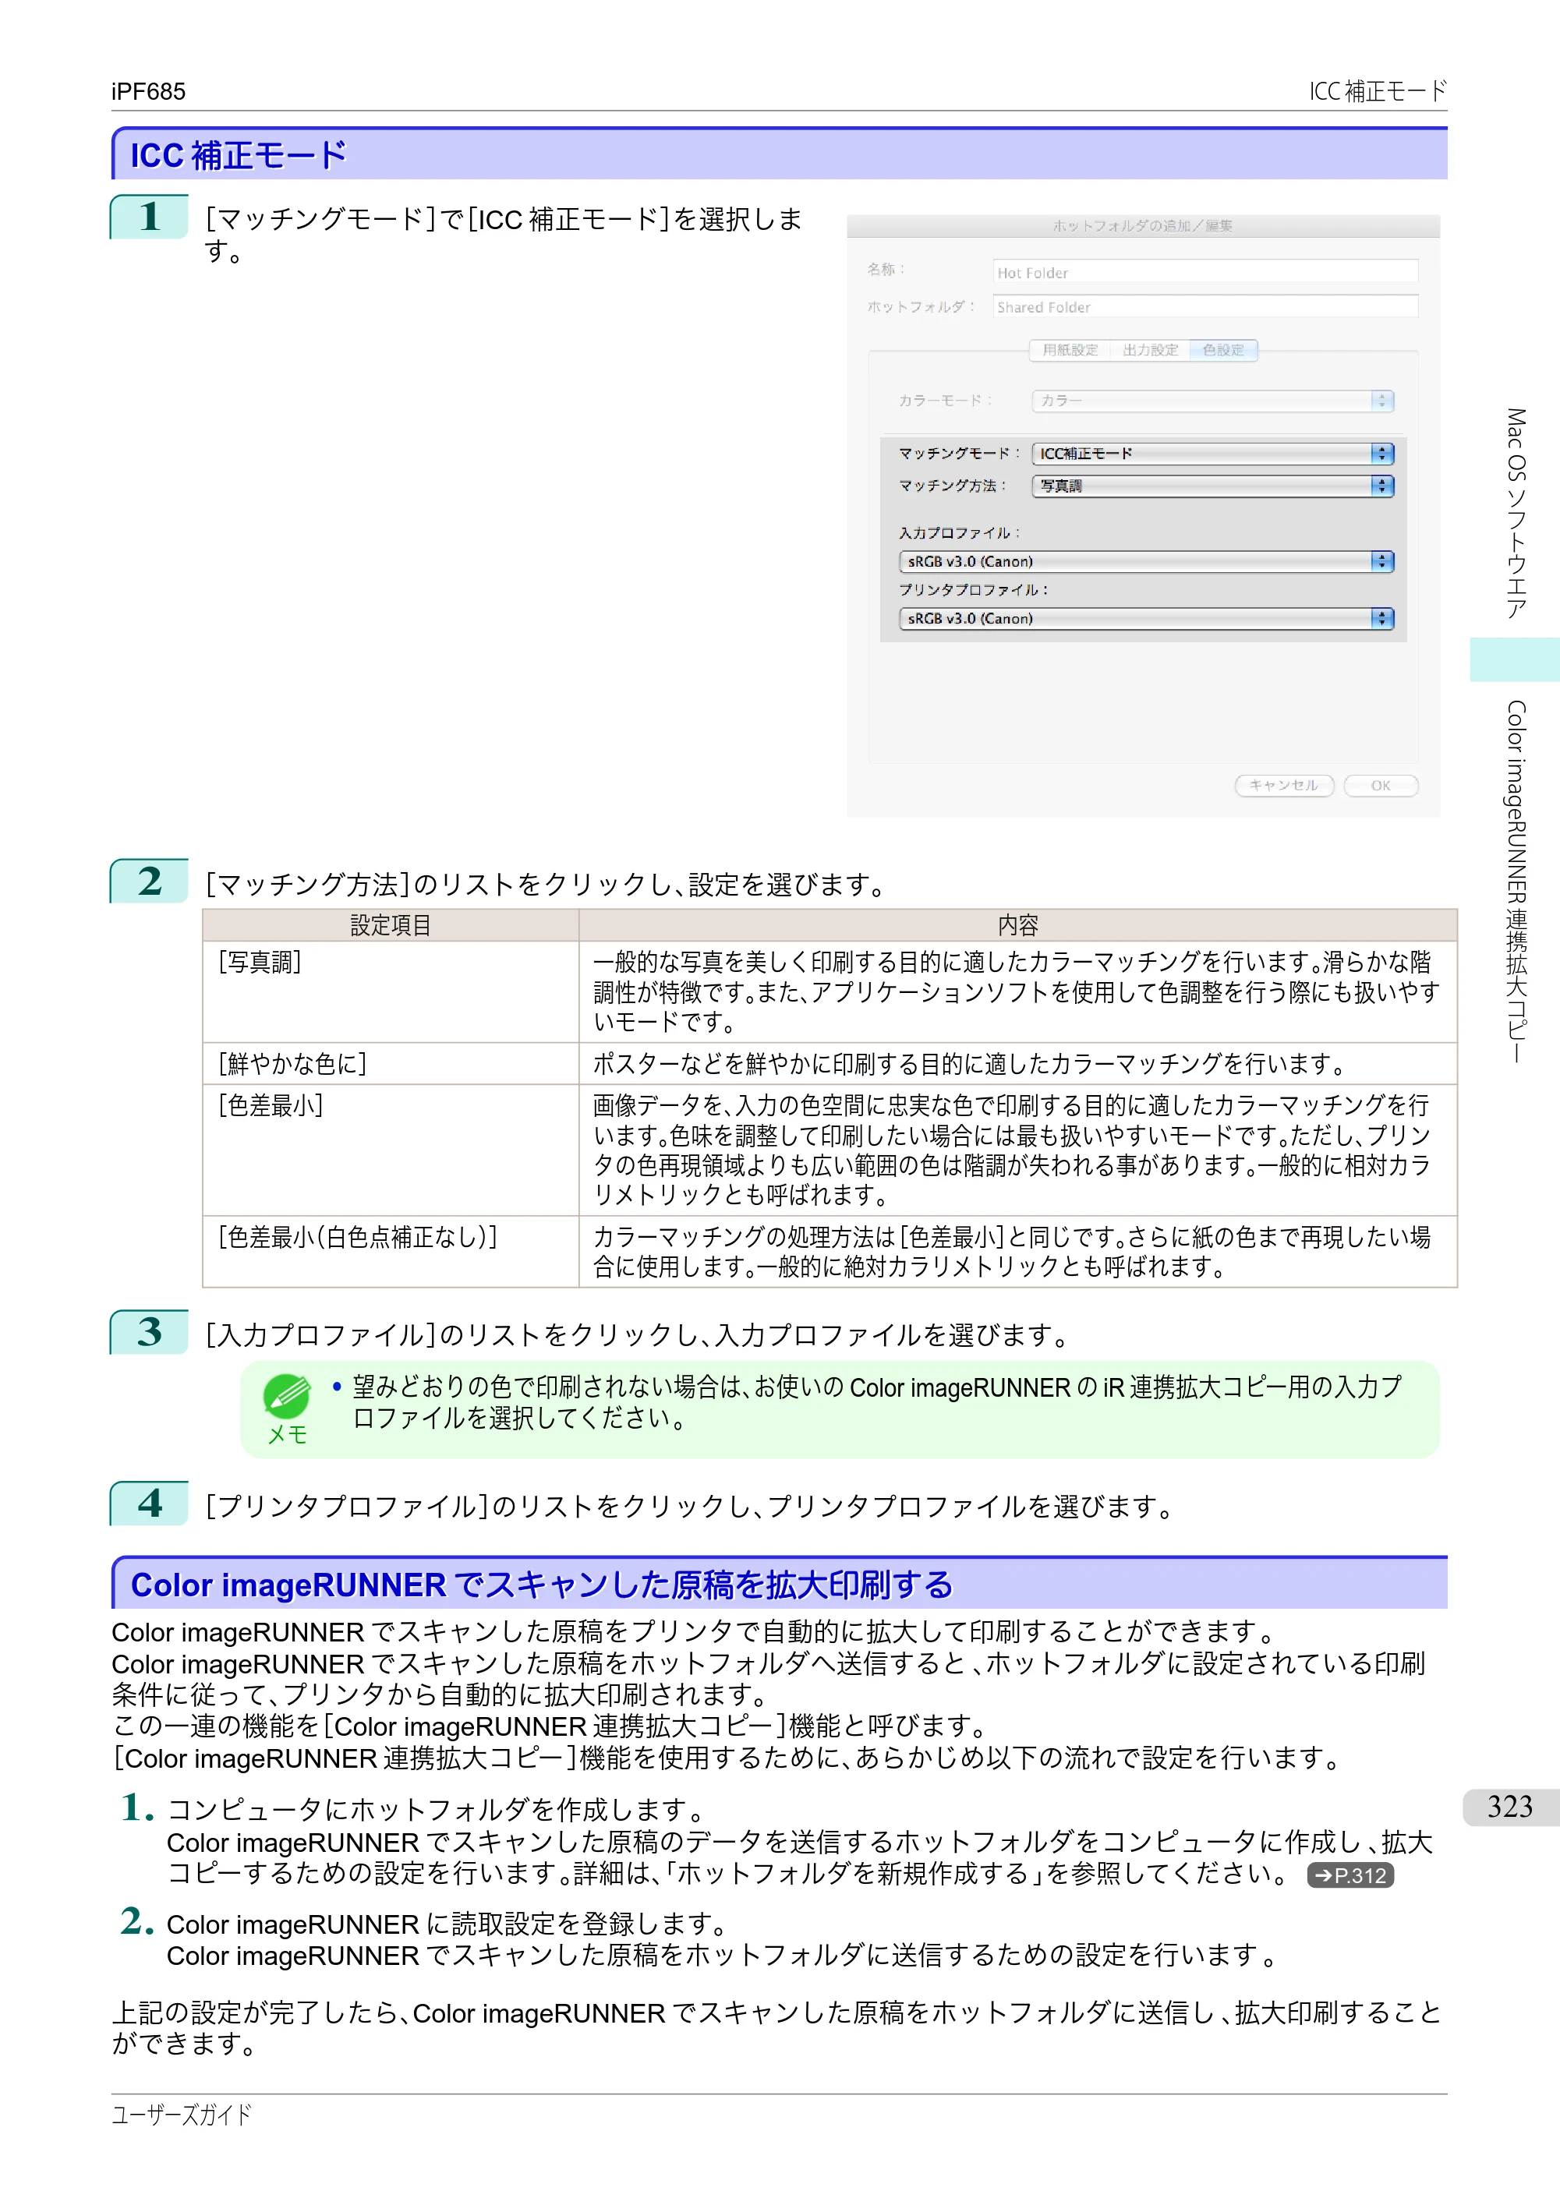Image resolution: width=1560 pixels, height=2205 pixels.
Task: Click the Color imageRUNNER 連携拡大コピー side tab
Action: tap(1516, 882)
